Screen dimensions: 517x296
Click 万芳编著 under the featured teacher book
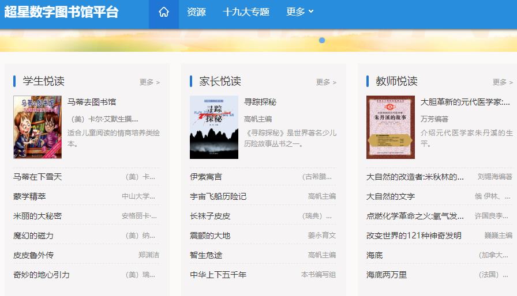pos(434,119)
